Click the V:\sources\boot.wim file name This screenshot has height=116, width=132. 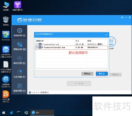pyautogui.click(x=50, y=44)
